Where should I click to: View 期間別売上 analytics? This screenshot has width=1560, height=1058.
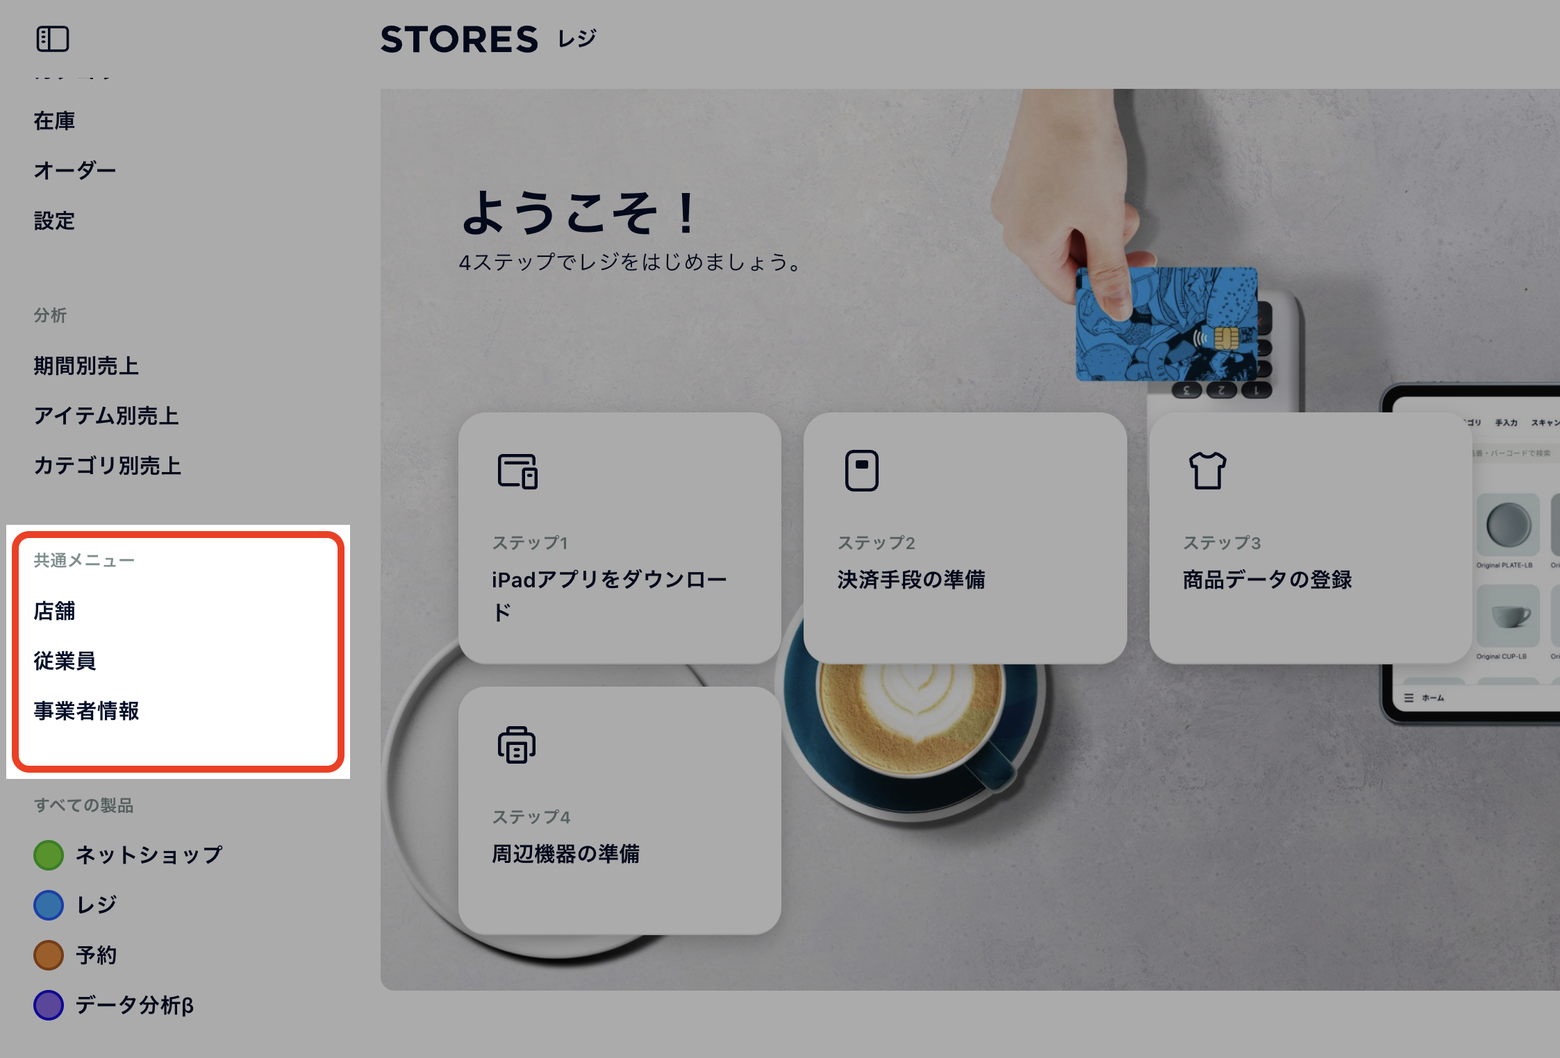pos(86,366)
